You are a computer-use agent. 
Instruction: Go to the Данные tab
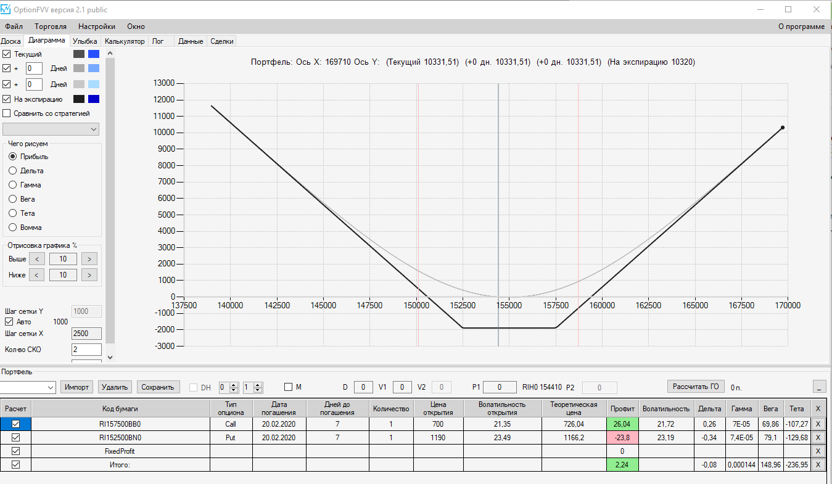[191, 41]
